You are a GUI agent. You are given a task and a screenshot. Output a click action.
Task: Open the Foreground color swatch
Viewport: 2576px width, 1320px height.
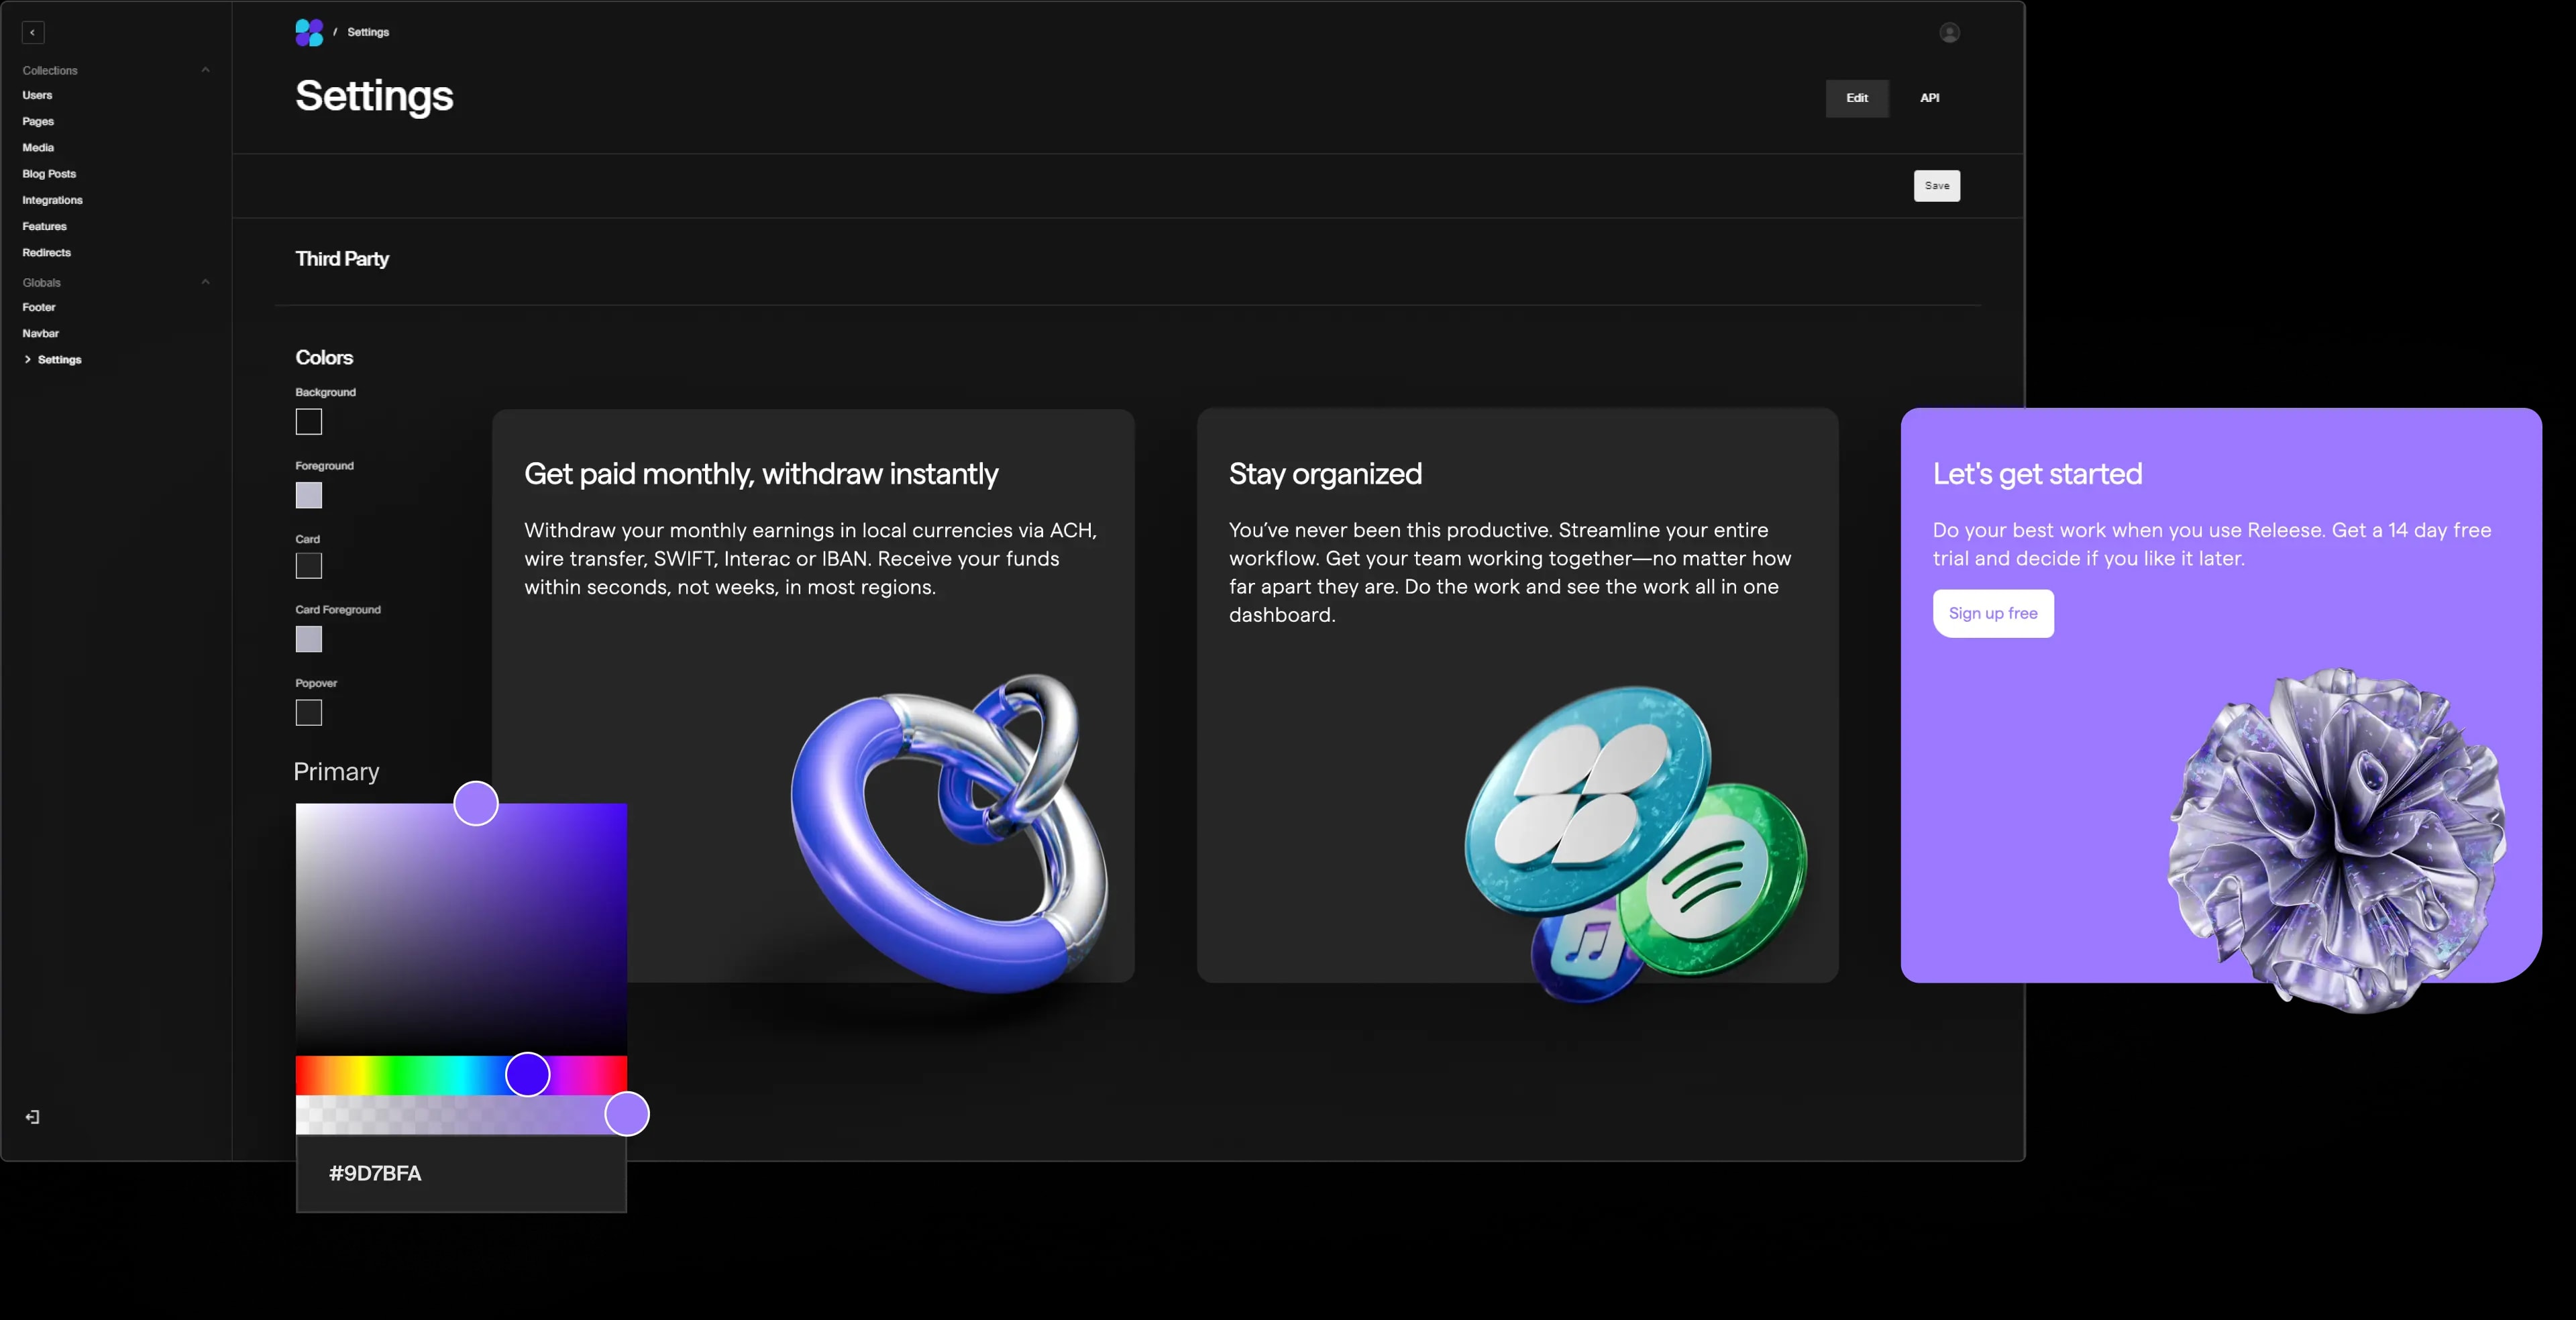point(309,495)
